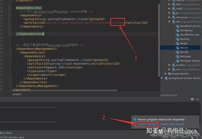Image resolution: width=202 pixels, height=139 pixels.
Task: Open the TODO tool window tab
Action: click(7, 133)
